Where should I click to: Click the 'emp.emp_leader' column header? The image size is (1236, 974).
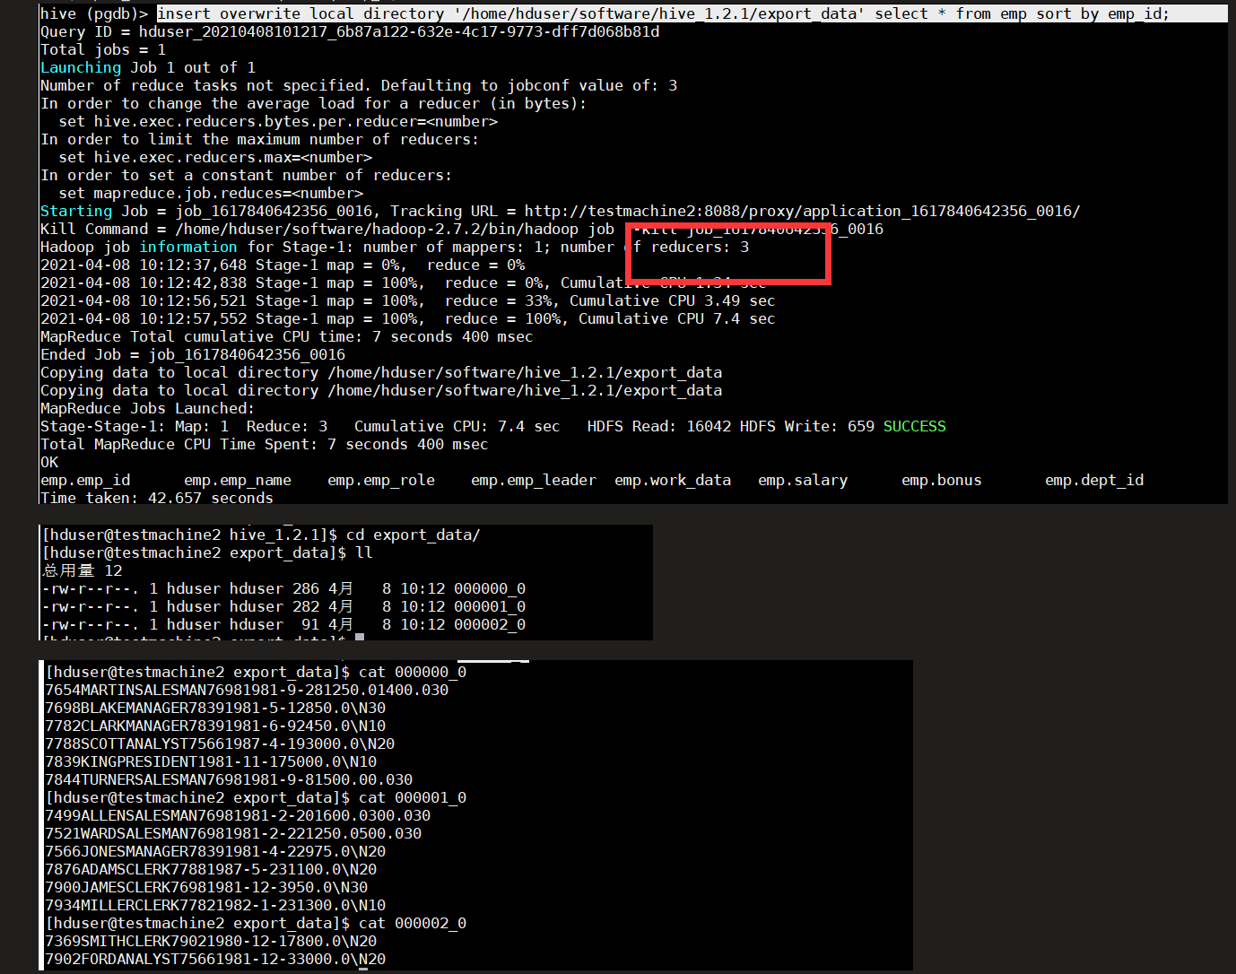coord(534,480)
